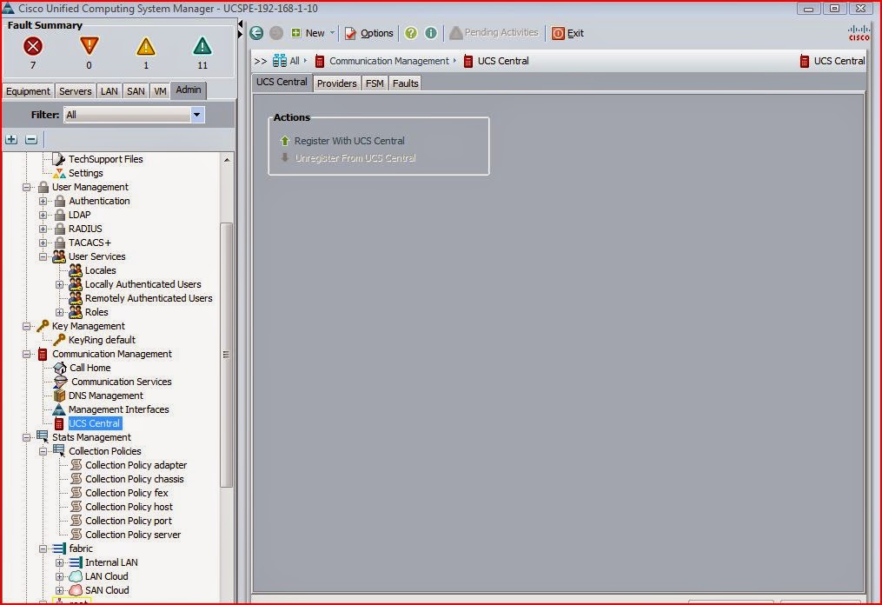Open the Filter dropdown
882x605 pixels.
tap(196, 115)
